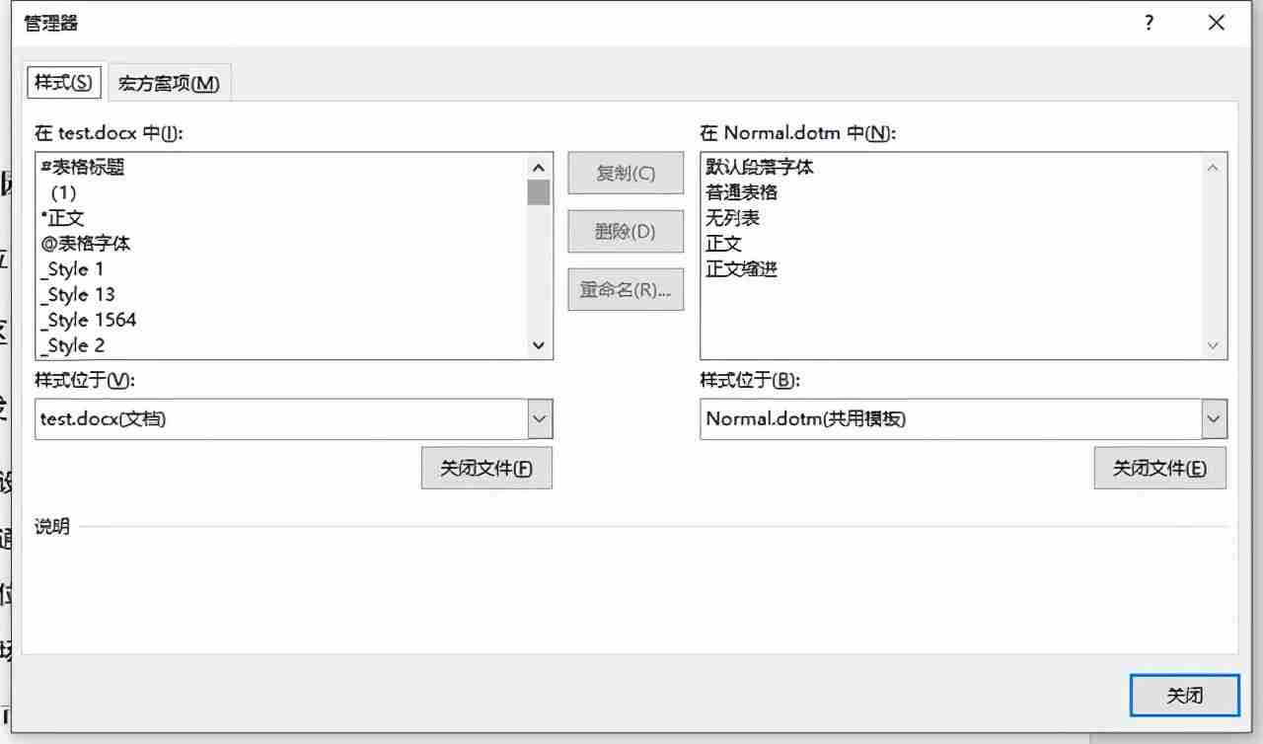Select 正文 in the test.docx style list

pos(64,218)
